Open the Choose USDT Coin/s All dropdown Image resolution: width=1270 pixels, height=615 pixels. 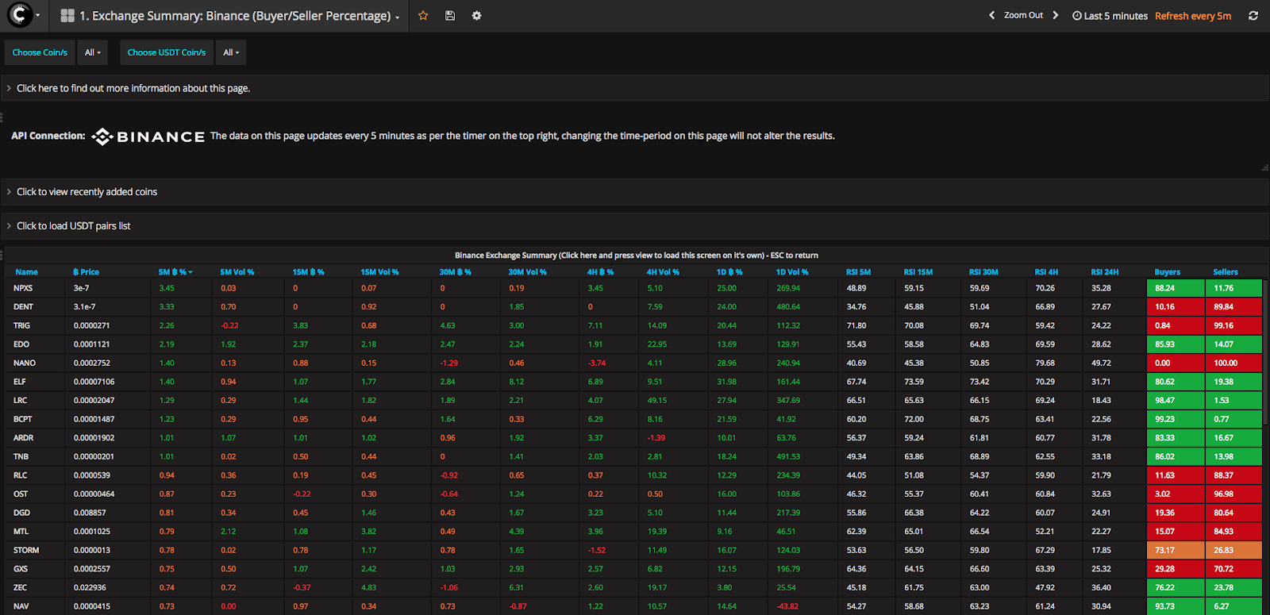coord(231,52)
